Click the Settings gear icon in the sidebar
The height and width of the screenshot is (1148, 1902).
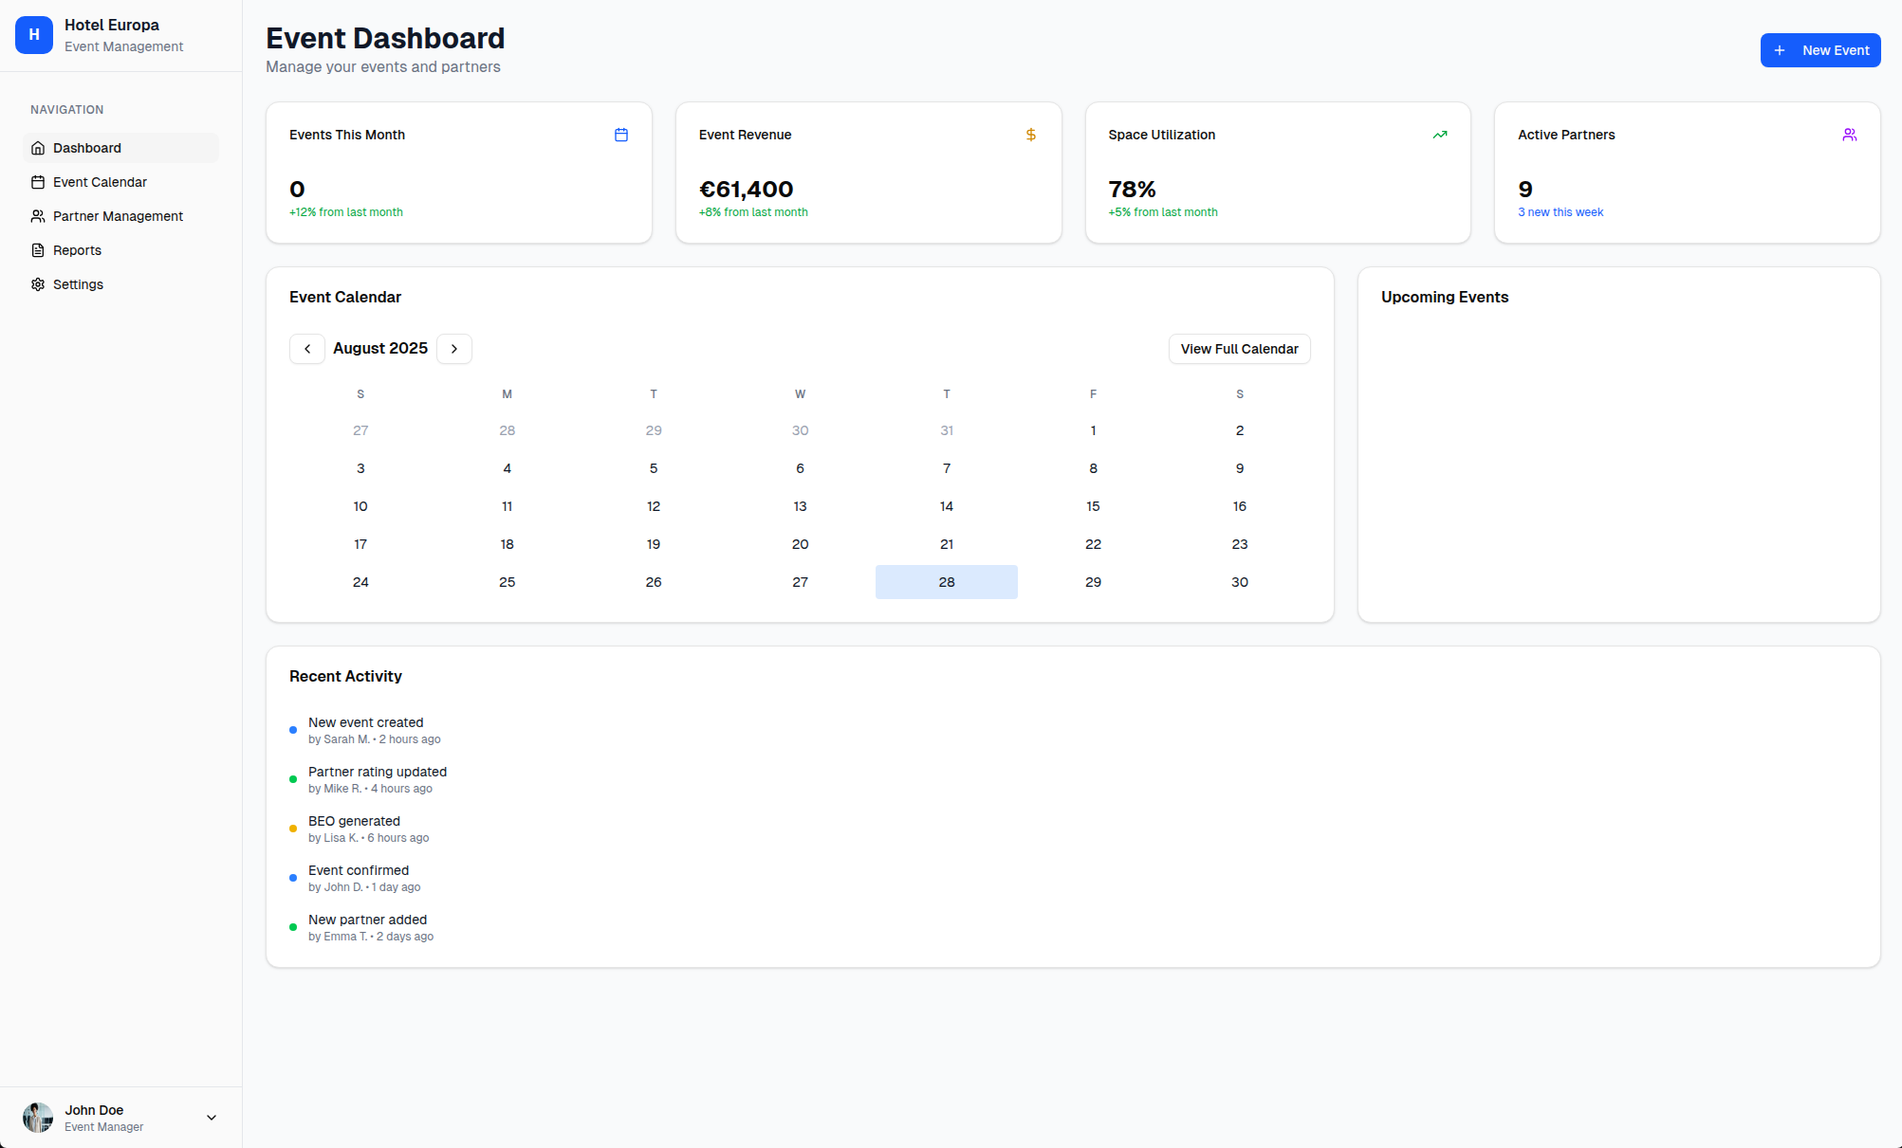[38, 284]
